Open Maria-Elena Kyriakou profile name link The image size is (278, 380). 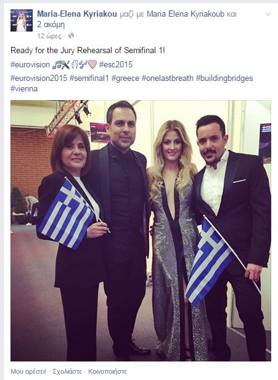pos(77,14)
